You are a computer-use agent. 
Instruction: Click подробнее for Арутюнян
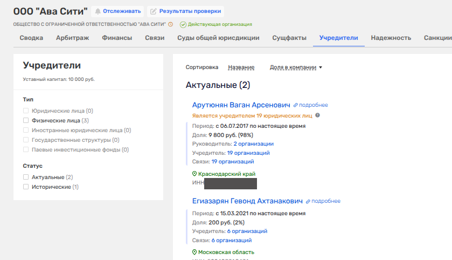pos(314,105)
